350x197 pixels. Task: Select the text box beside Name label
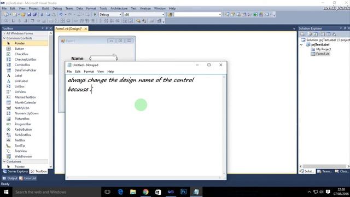pyautogui.click(x=103, y=59)
